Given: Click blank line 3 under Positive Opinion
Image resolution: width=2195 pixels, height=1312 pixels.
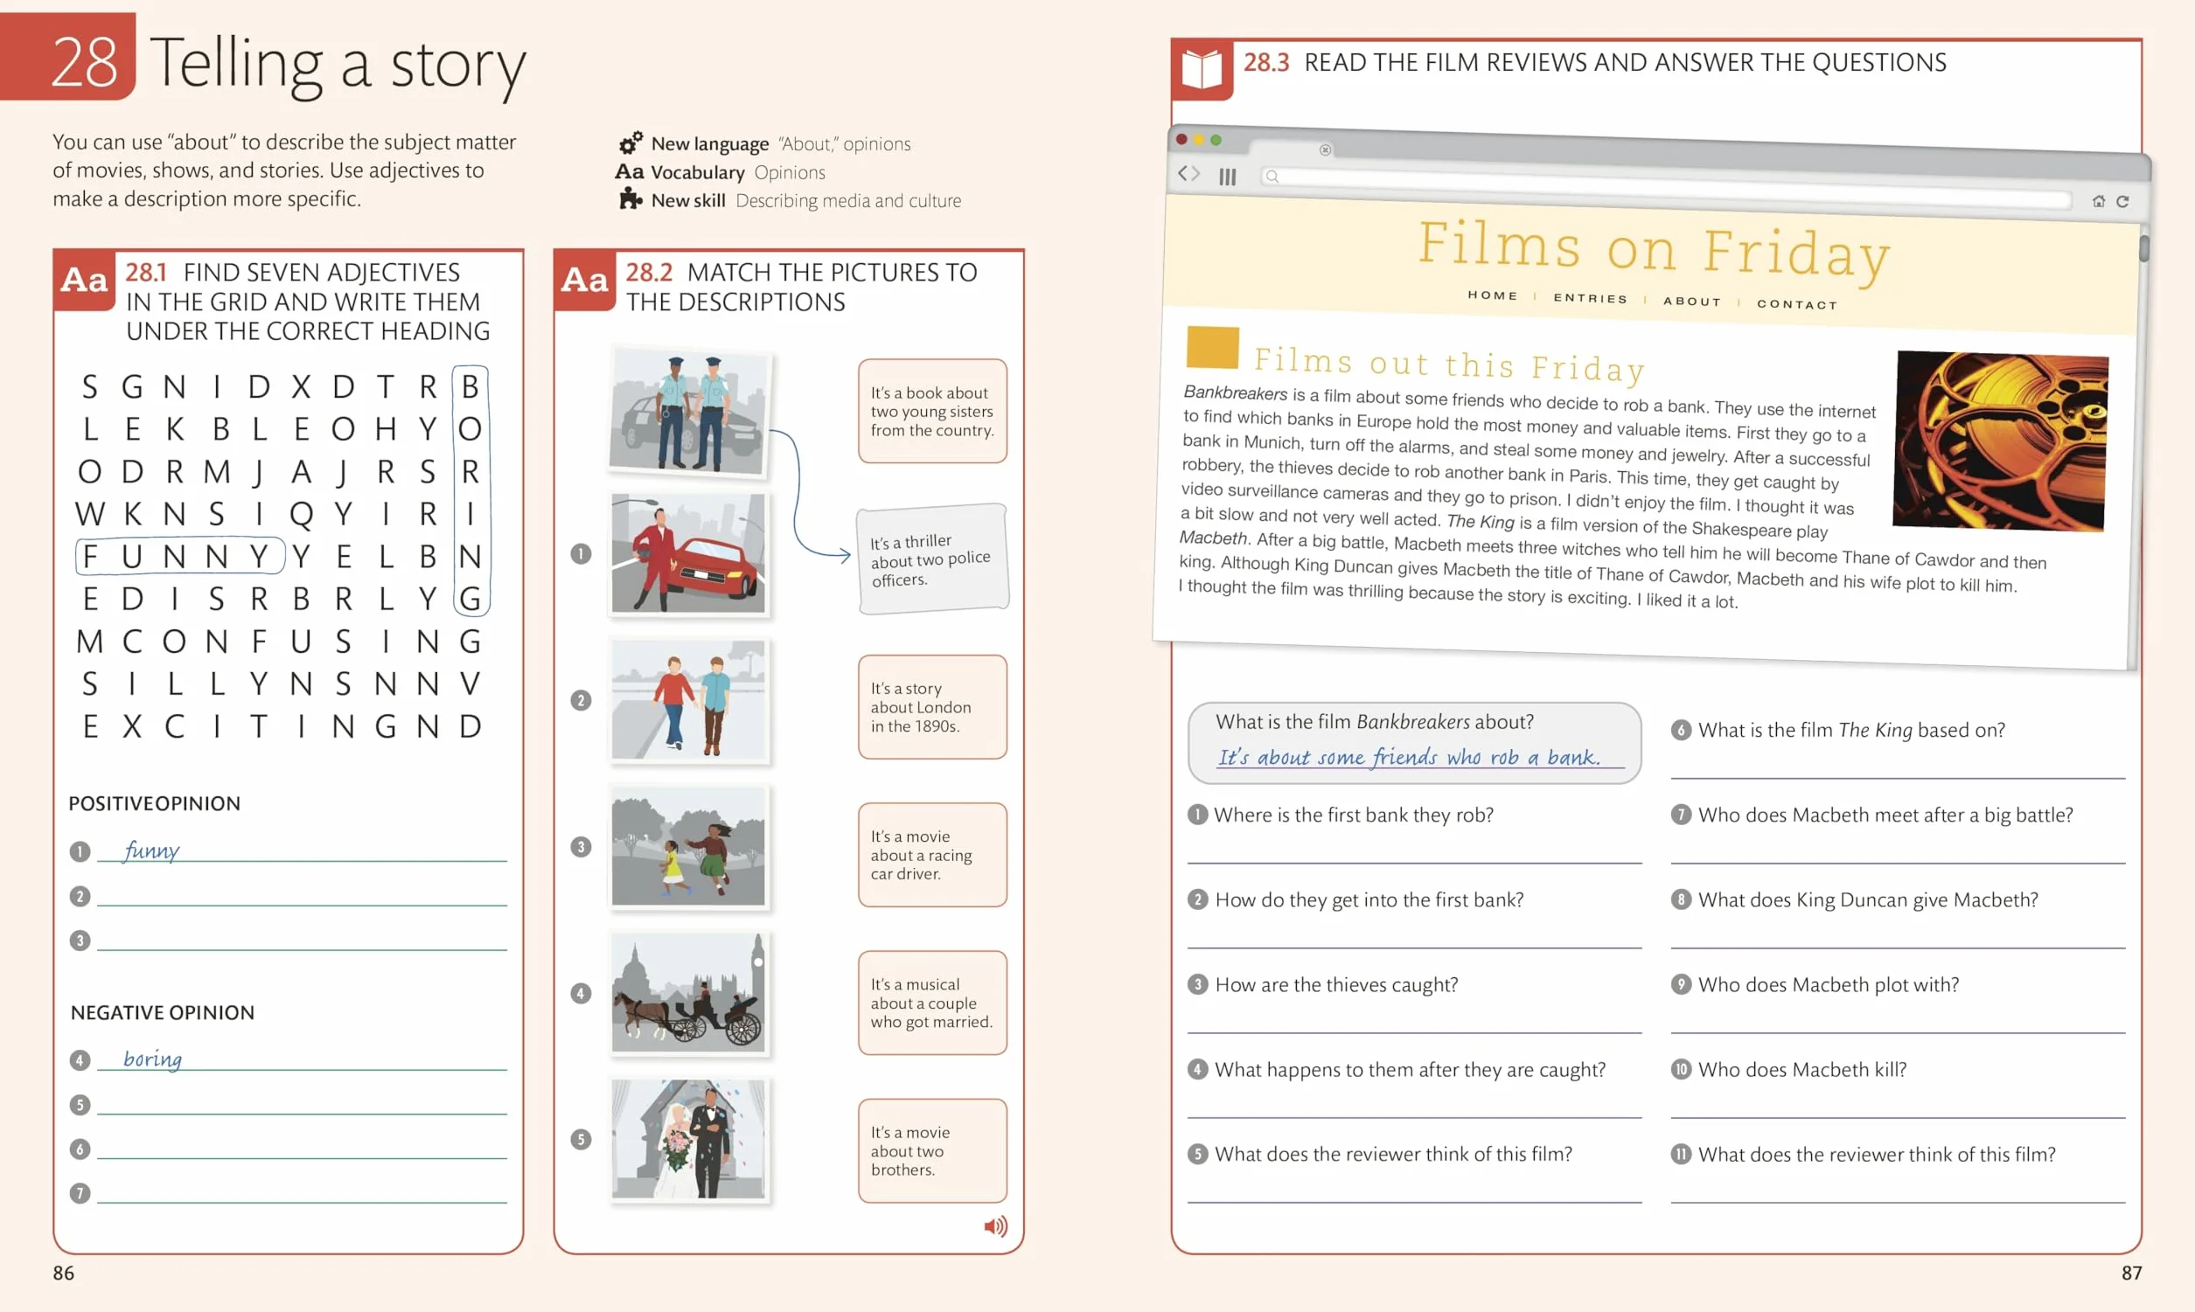Looking at the screenshot, I should (x=302, y=941).
